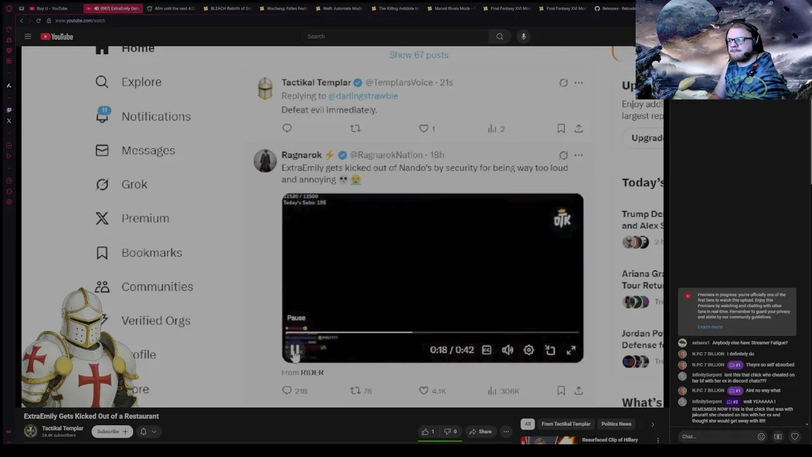Image resolution: width=812 pixels, height=457 pixels.
Task: Focus the YouTube search field
Action: point(396,36)
